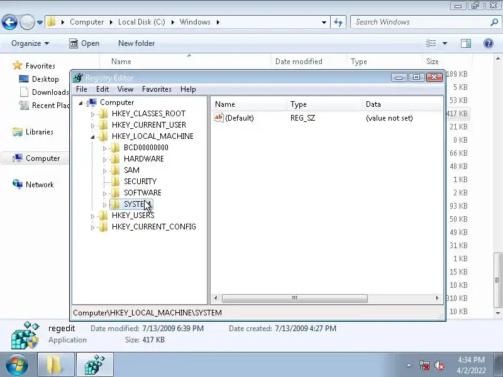The image size is (503, 377).
Task: Expand the SOFTWARE key
Action: coord(104,194)
